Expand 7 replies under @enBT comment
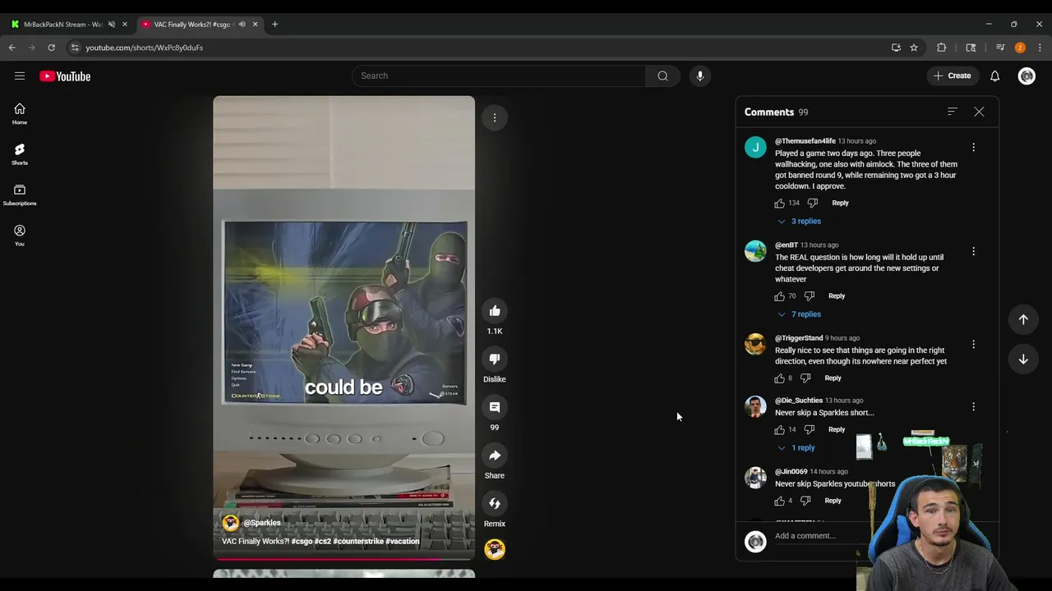Screen dimensions: 1052x591 coord(799,314)
